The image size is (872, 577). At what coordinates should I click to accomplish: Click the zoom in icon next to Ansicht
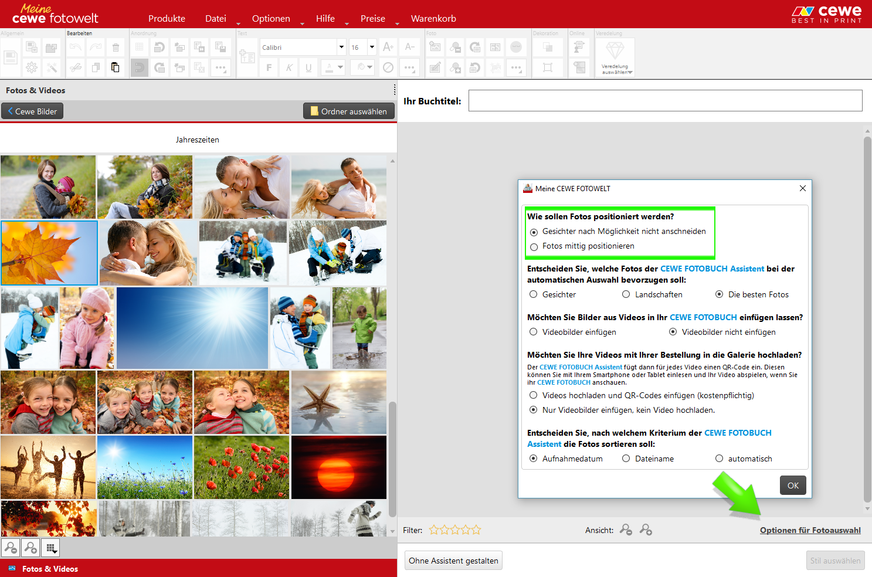[x=646, y=530]
